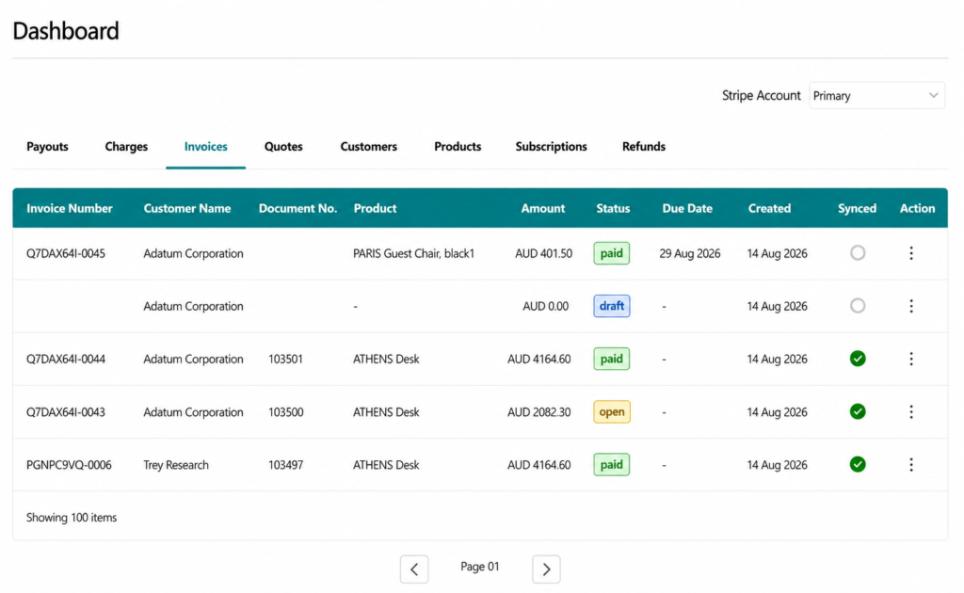The image size is (964, 593).
Task: Open action menu for the draft invoice row
Action: click(x=911, y=306)
